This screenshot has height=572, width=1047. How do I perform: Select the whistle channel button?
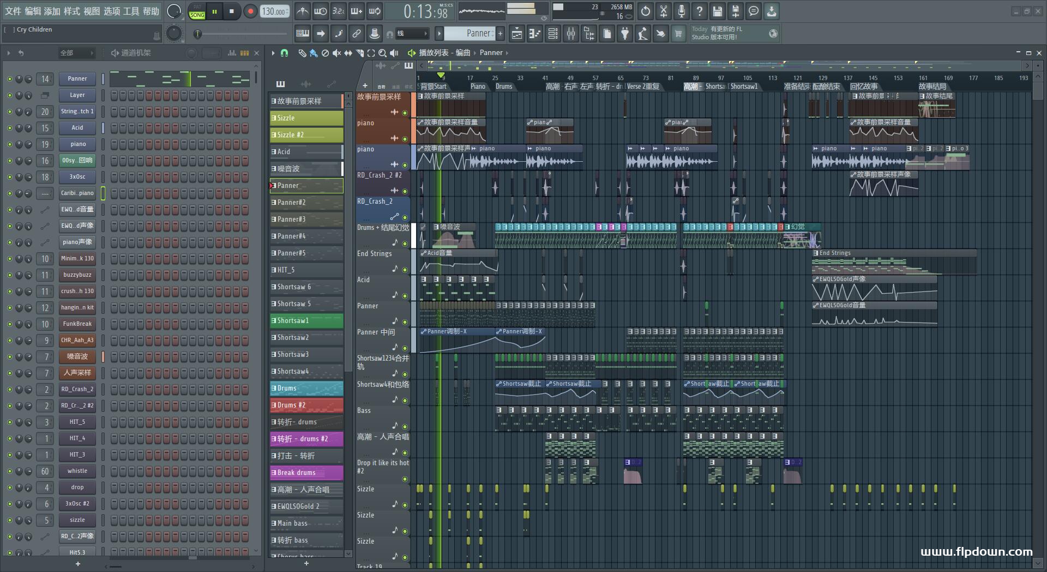click(77, 471)
